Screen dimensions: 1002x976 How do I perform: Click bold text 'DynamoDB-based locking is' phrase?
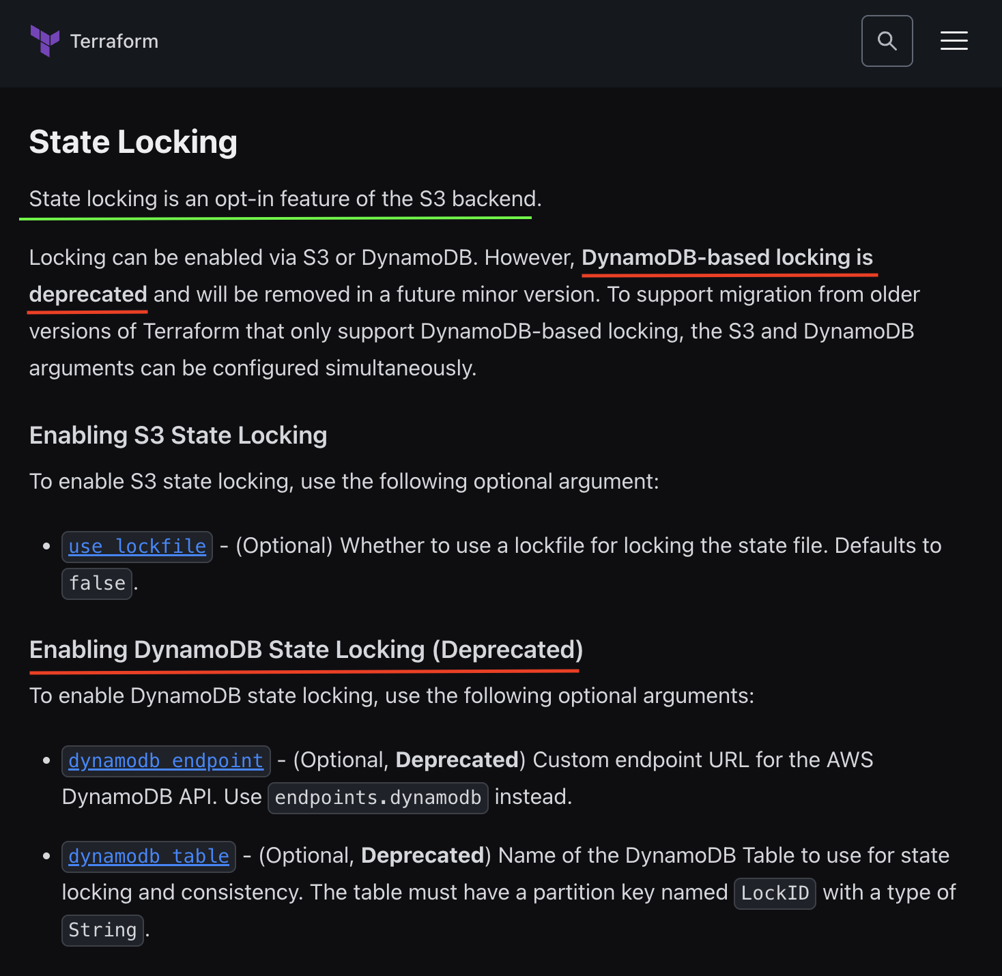(x=727, y=257)
